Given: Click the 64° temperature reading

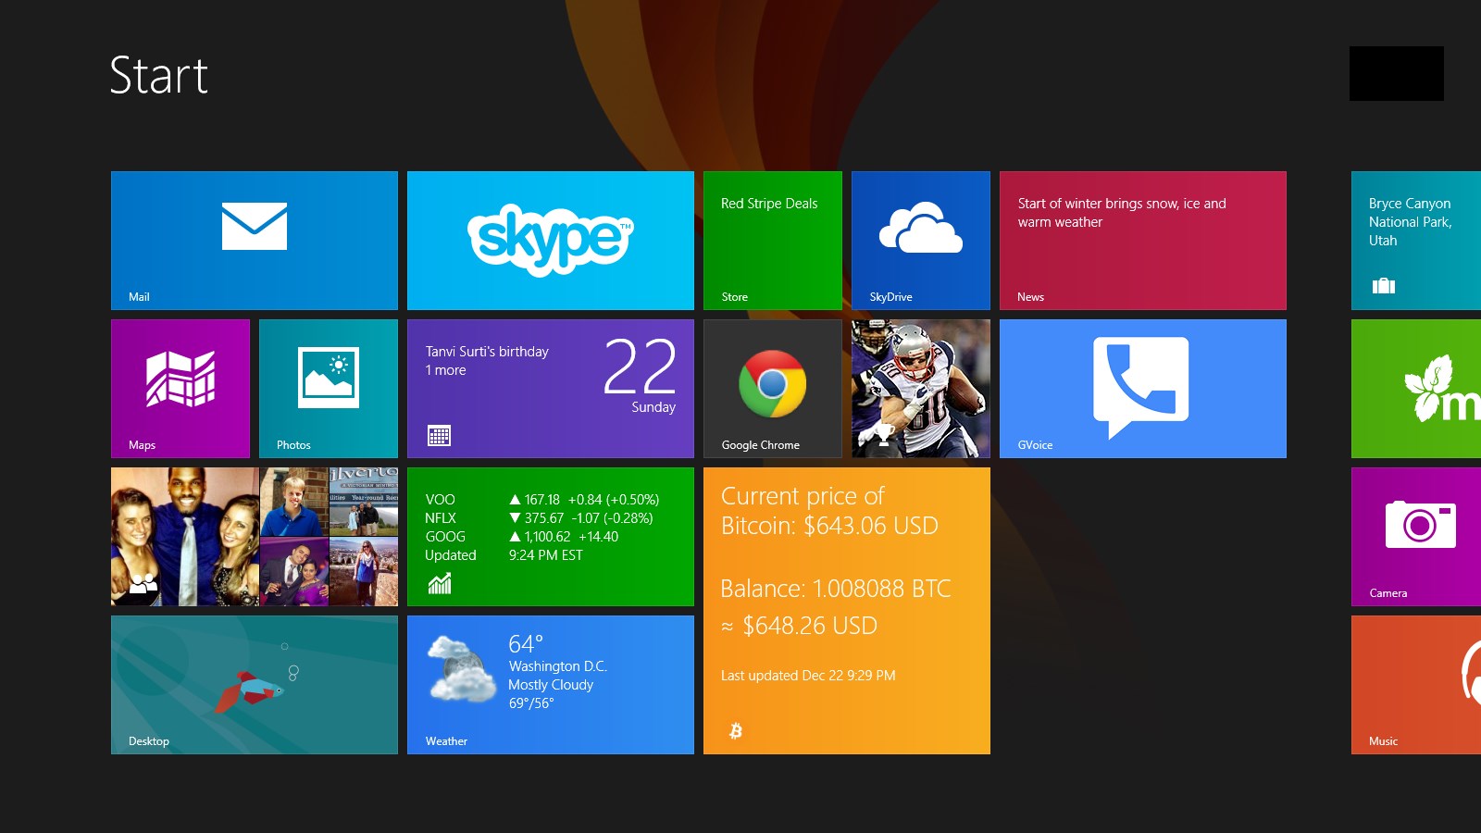Looking at the screenshot, I should [526, 644].
